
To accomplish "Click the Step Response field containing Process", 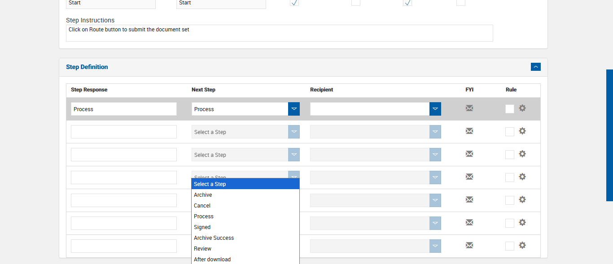I will point(123,109).
